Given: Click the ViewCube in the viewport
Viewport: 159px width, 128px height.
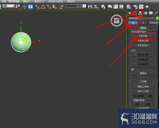Looking at the screenshot, I should point(117,21).
